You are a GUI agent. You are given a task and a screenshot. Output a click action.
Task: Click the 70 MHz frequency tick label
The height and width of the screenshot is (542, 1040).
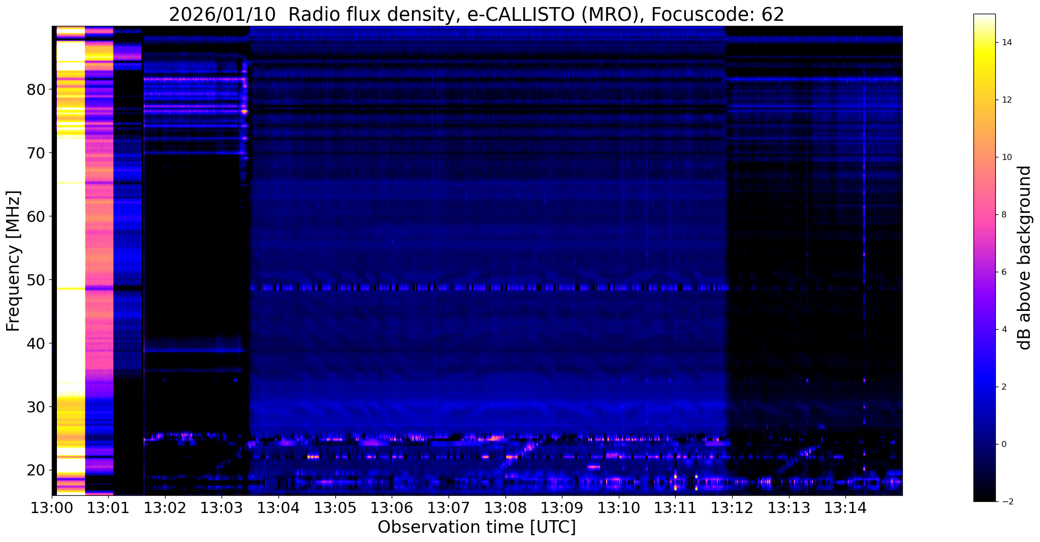(x=36, y=153)
